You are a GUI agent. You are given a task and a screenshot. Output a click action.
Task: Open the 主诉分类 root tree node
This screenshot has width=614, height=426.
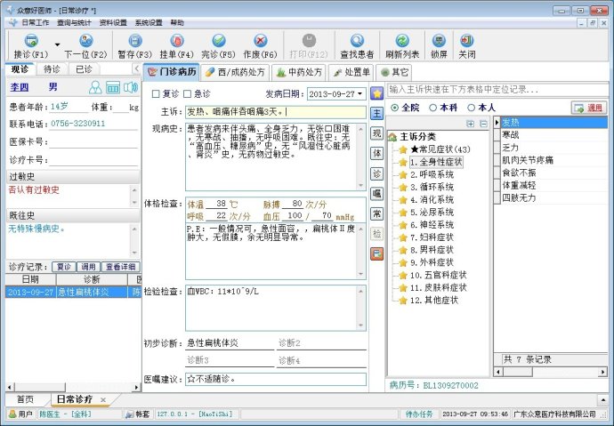pyautogui.click(x=417, y=137)
